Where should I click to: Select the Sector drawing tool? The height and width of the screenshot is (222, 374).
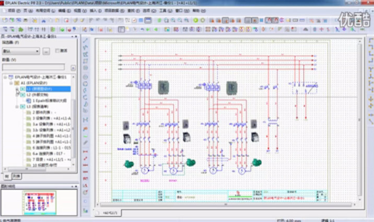coord(85,104)
